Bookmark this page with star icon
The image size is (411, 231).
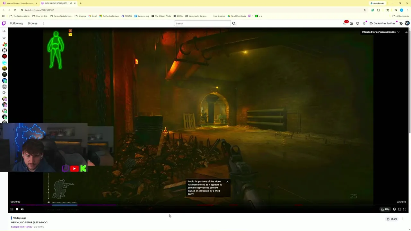click(364, 10)
